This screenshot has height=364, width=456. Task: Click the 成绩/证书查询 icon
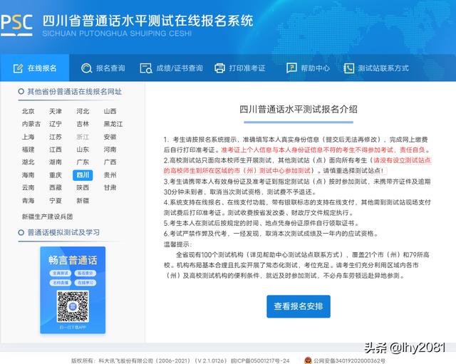[148, 68]
